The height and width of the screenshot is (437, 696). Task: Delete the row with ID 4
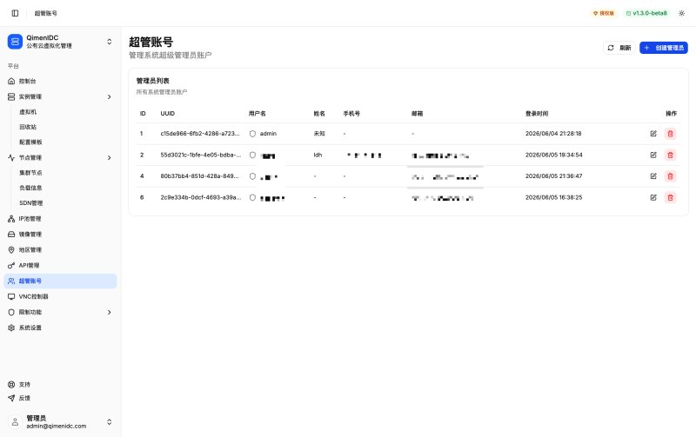coord(671,176)
